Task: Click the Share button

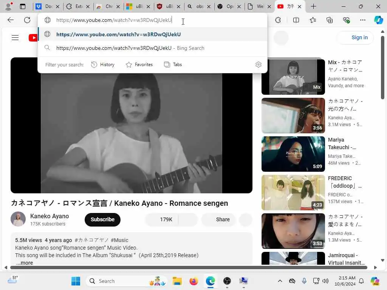Action: pos(219,219)
